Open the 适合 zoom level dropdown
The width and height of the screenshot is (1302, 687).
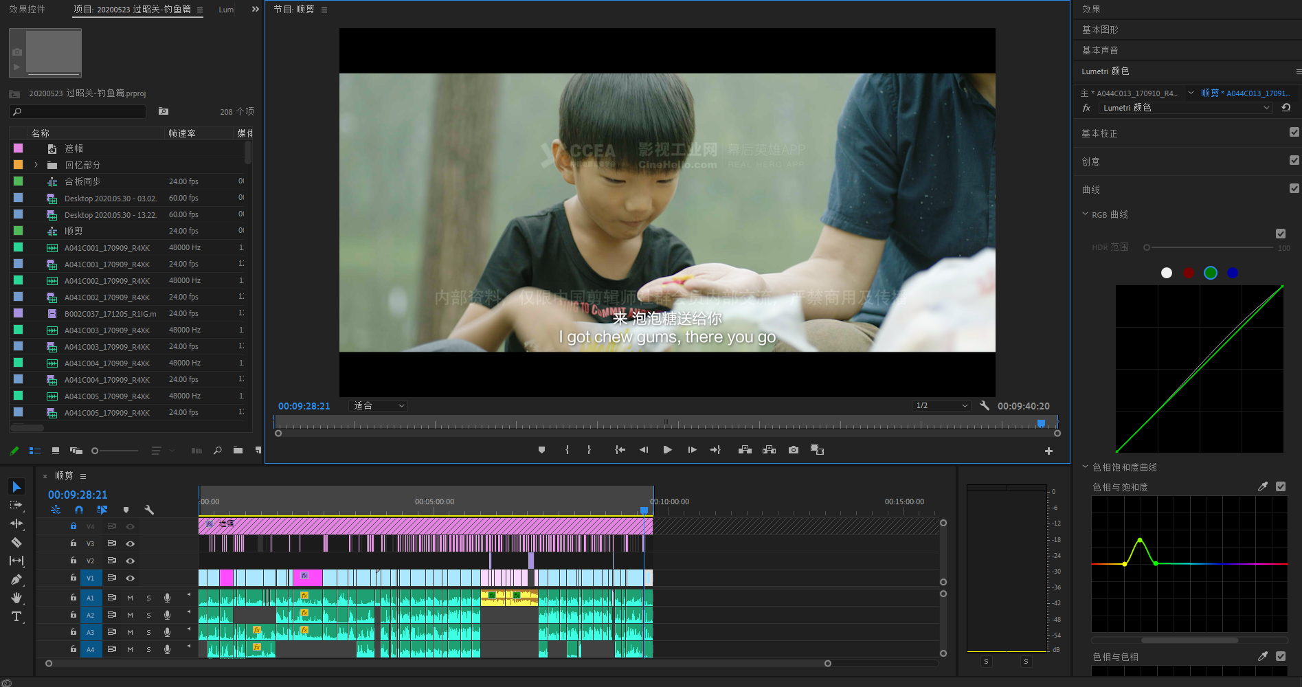379,406
